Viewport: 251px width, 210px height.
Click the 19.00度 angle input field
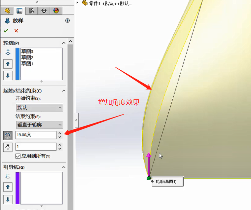pyautogui.click(x=36, y=135)
